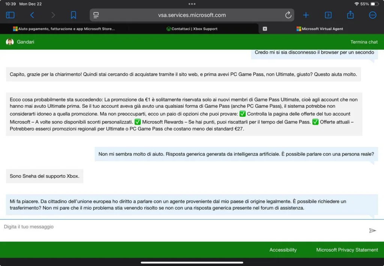Screen dimensions: 384x266
Task: Tap the vsa.services.microsoft.com address bar
Action: (x=192, y=15)
